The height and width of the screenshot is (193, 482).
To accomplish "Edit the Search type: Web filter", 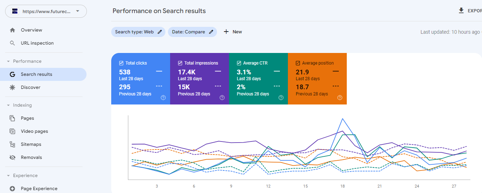I will click(138, 32).
